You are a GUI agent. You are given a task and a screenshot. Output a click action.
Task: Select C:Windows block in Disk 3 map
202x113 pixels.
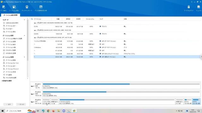(117, 102)
